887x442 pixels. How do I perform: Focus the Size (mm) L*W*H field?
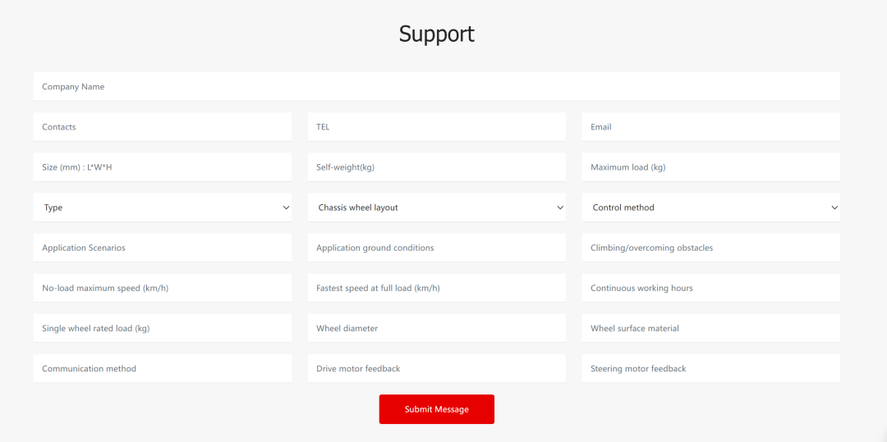click(162, 167)
